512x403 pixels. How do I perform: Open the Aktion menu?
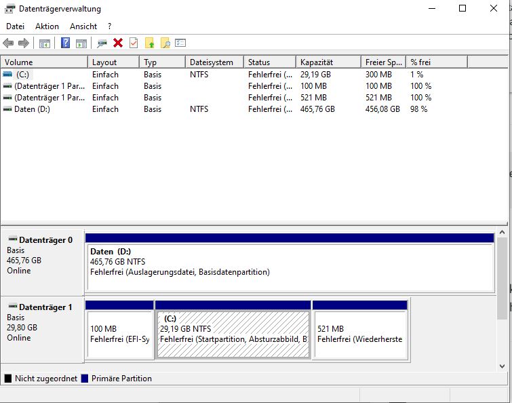47,26
